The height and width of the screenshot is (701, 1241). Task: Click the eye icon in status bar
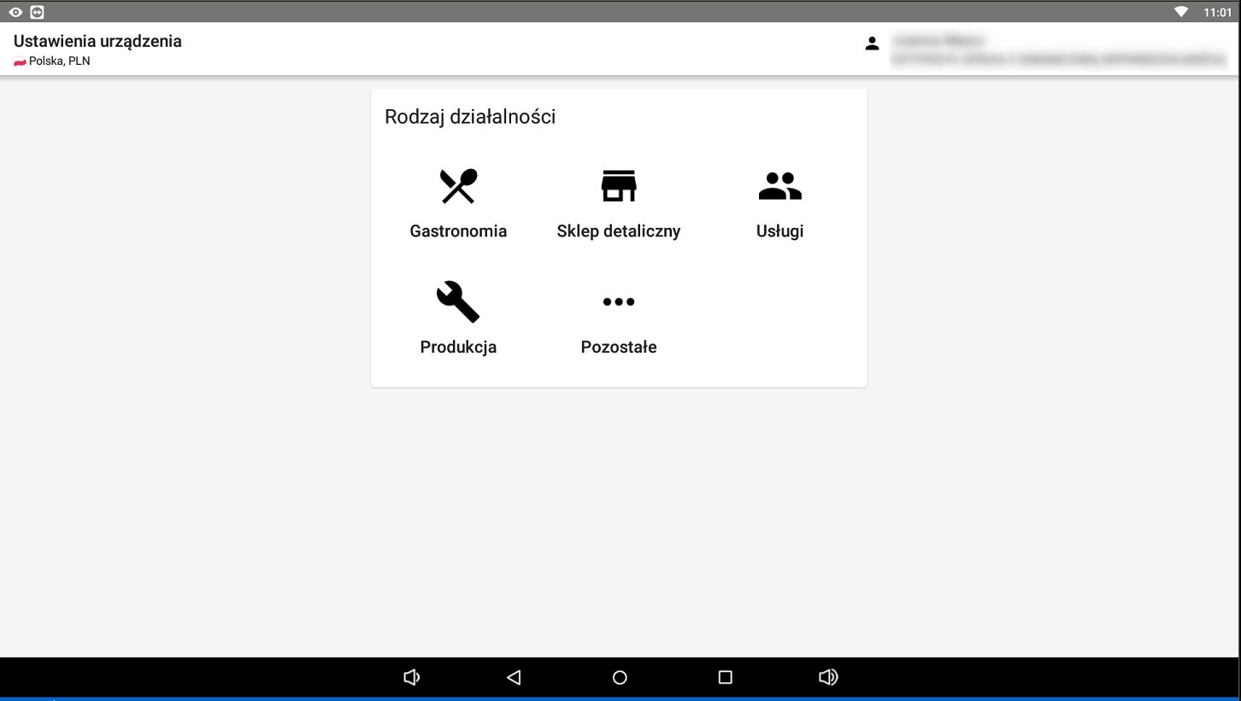15,12
